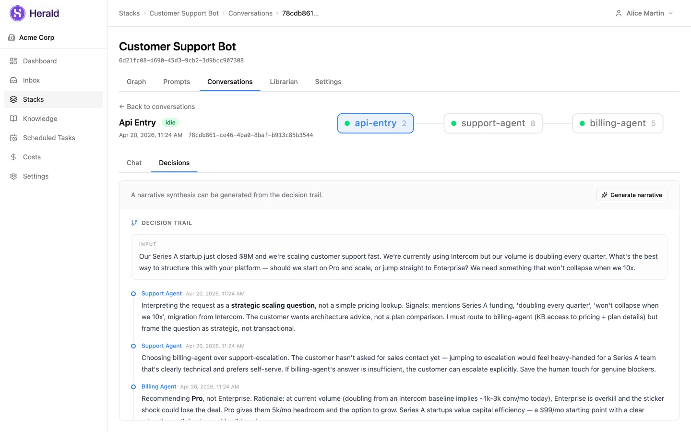This screenshot has height=432, width=691.
Task: Click the Herald logo icon
Action: tap(18, 13)
